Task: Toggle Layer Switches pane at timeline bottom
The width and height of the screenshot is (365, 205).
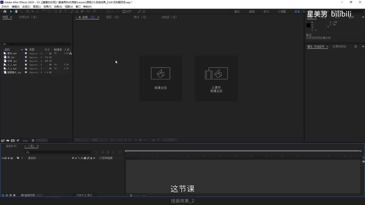Action: point(3,195)
